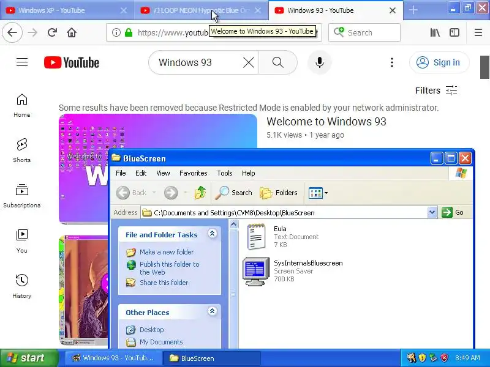Open the Firefox home page icon
The image size is (490, 367).
(72, 32)
